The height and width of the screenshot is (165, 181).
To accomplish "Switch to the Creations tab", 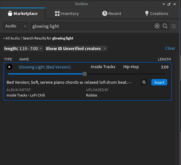I will click(156, 14).
